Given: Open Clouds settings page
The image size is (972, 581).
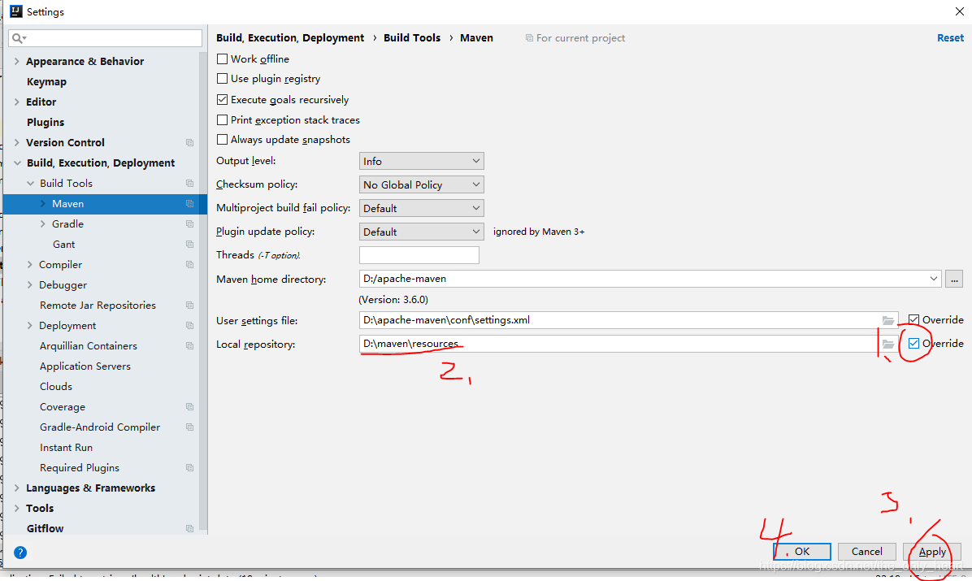Looking at the screenshot, I should point(56,387).
